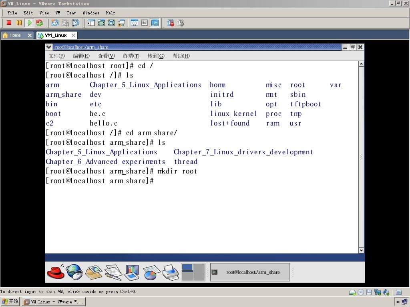Click 'linux_kernel' in the ls listing
The image size is (410, 307).
tap(233, 114)
